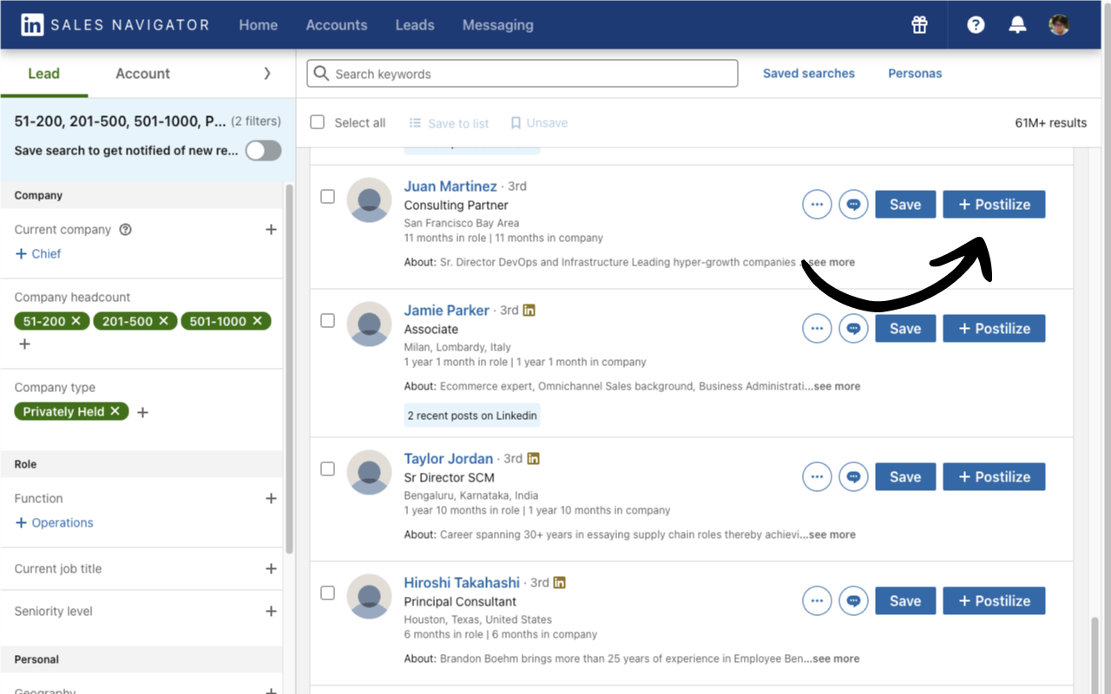Image resolution: width=1111 pixels, height=694 pixels.
Task: Expand the Current job title filter
Action: pyautogui.click(x=271, y=569)
